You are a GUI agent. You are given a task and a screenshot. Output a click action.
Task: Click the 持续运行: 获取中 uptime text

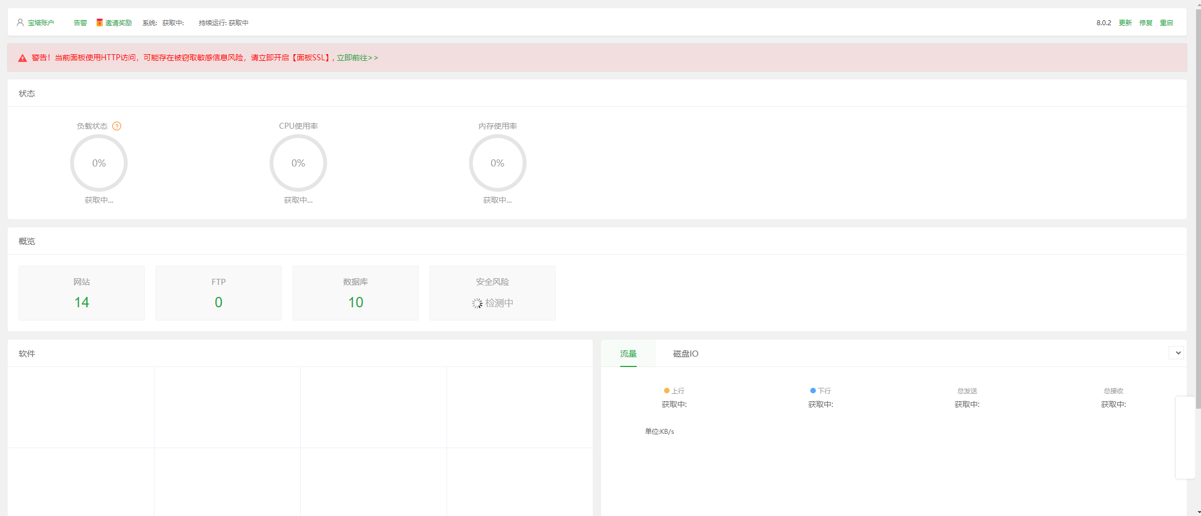coord(224,23)
